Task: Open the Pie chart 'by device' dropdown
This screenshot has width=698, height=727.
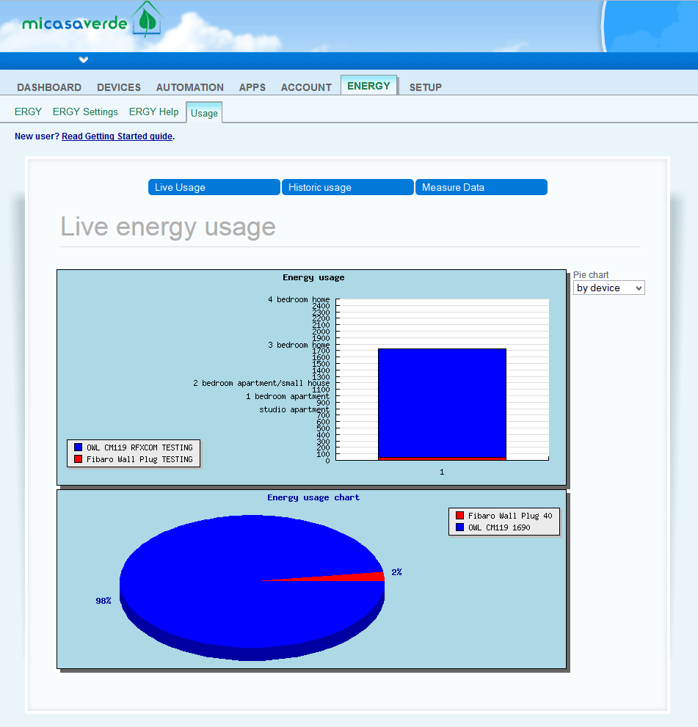Action: point(608,288)
